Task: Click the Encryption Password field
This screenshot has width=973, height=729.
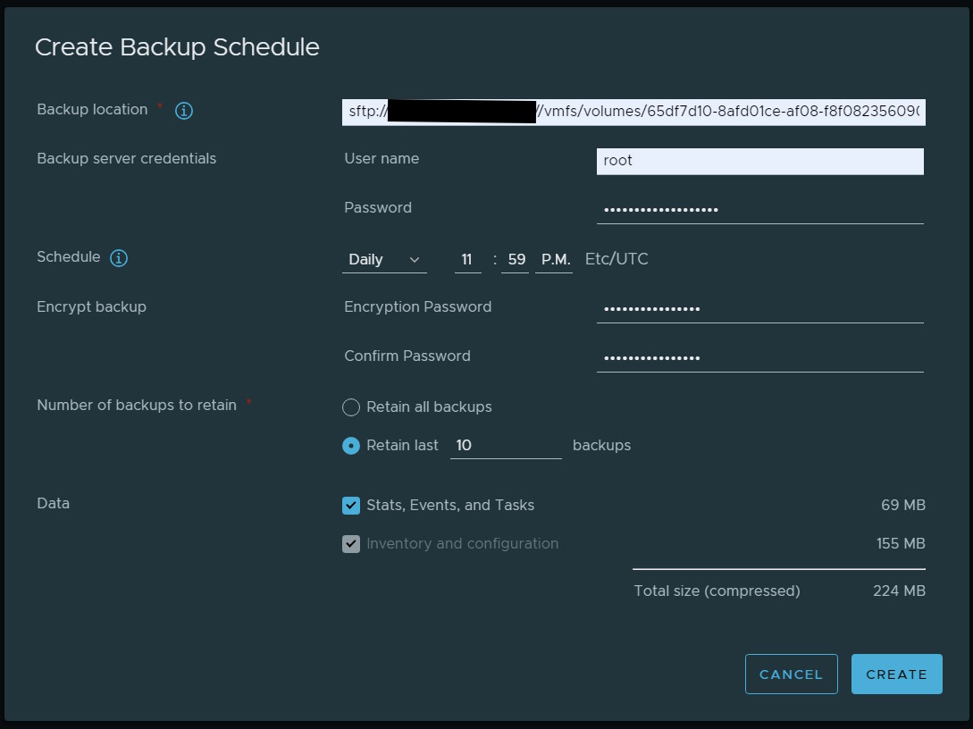Action: (759, 310)
